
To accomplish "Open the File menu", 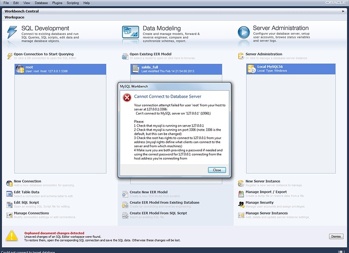I will [6, 3].
